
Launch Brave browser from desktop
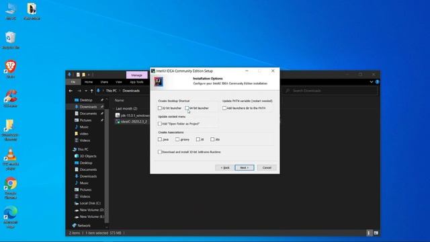[x=11, y=69]
